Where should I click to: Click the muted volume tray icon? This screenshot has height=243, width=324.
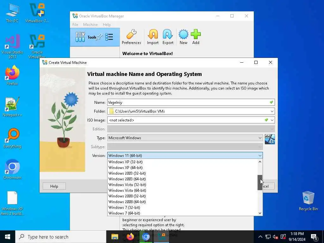[275, 237]
